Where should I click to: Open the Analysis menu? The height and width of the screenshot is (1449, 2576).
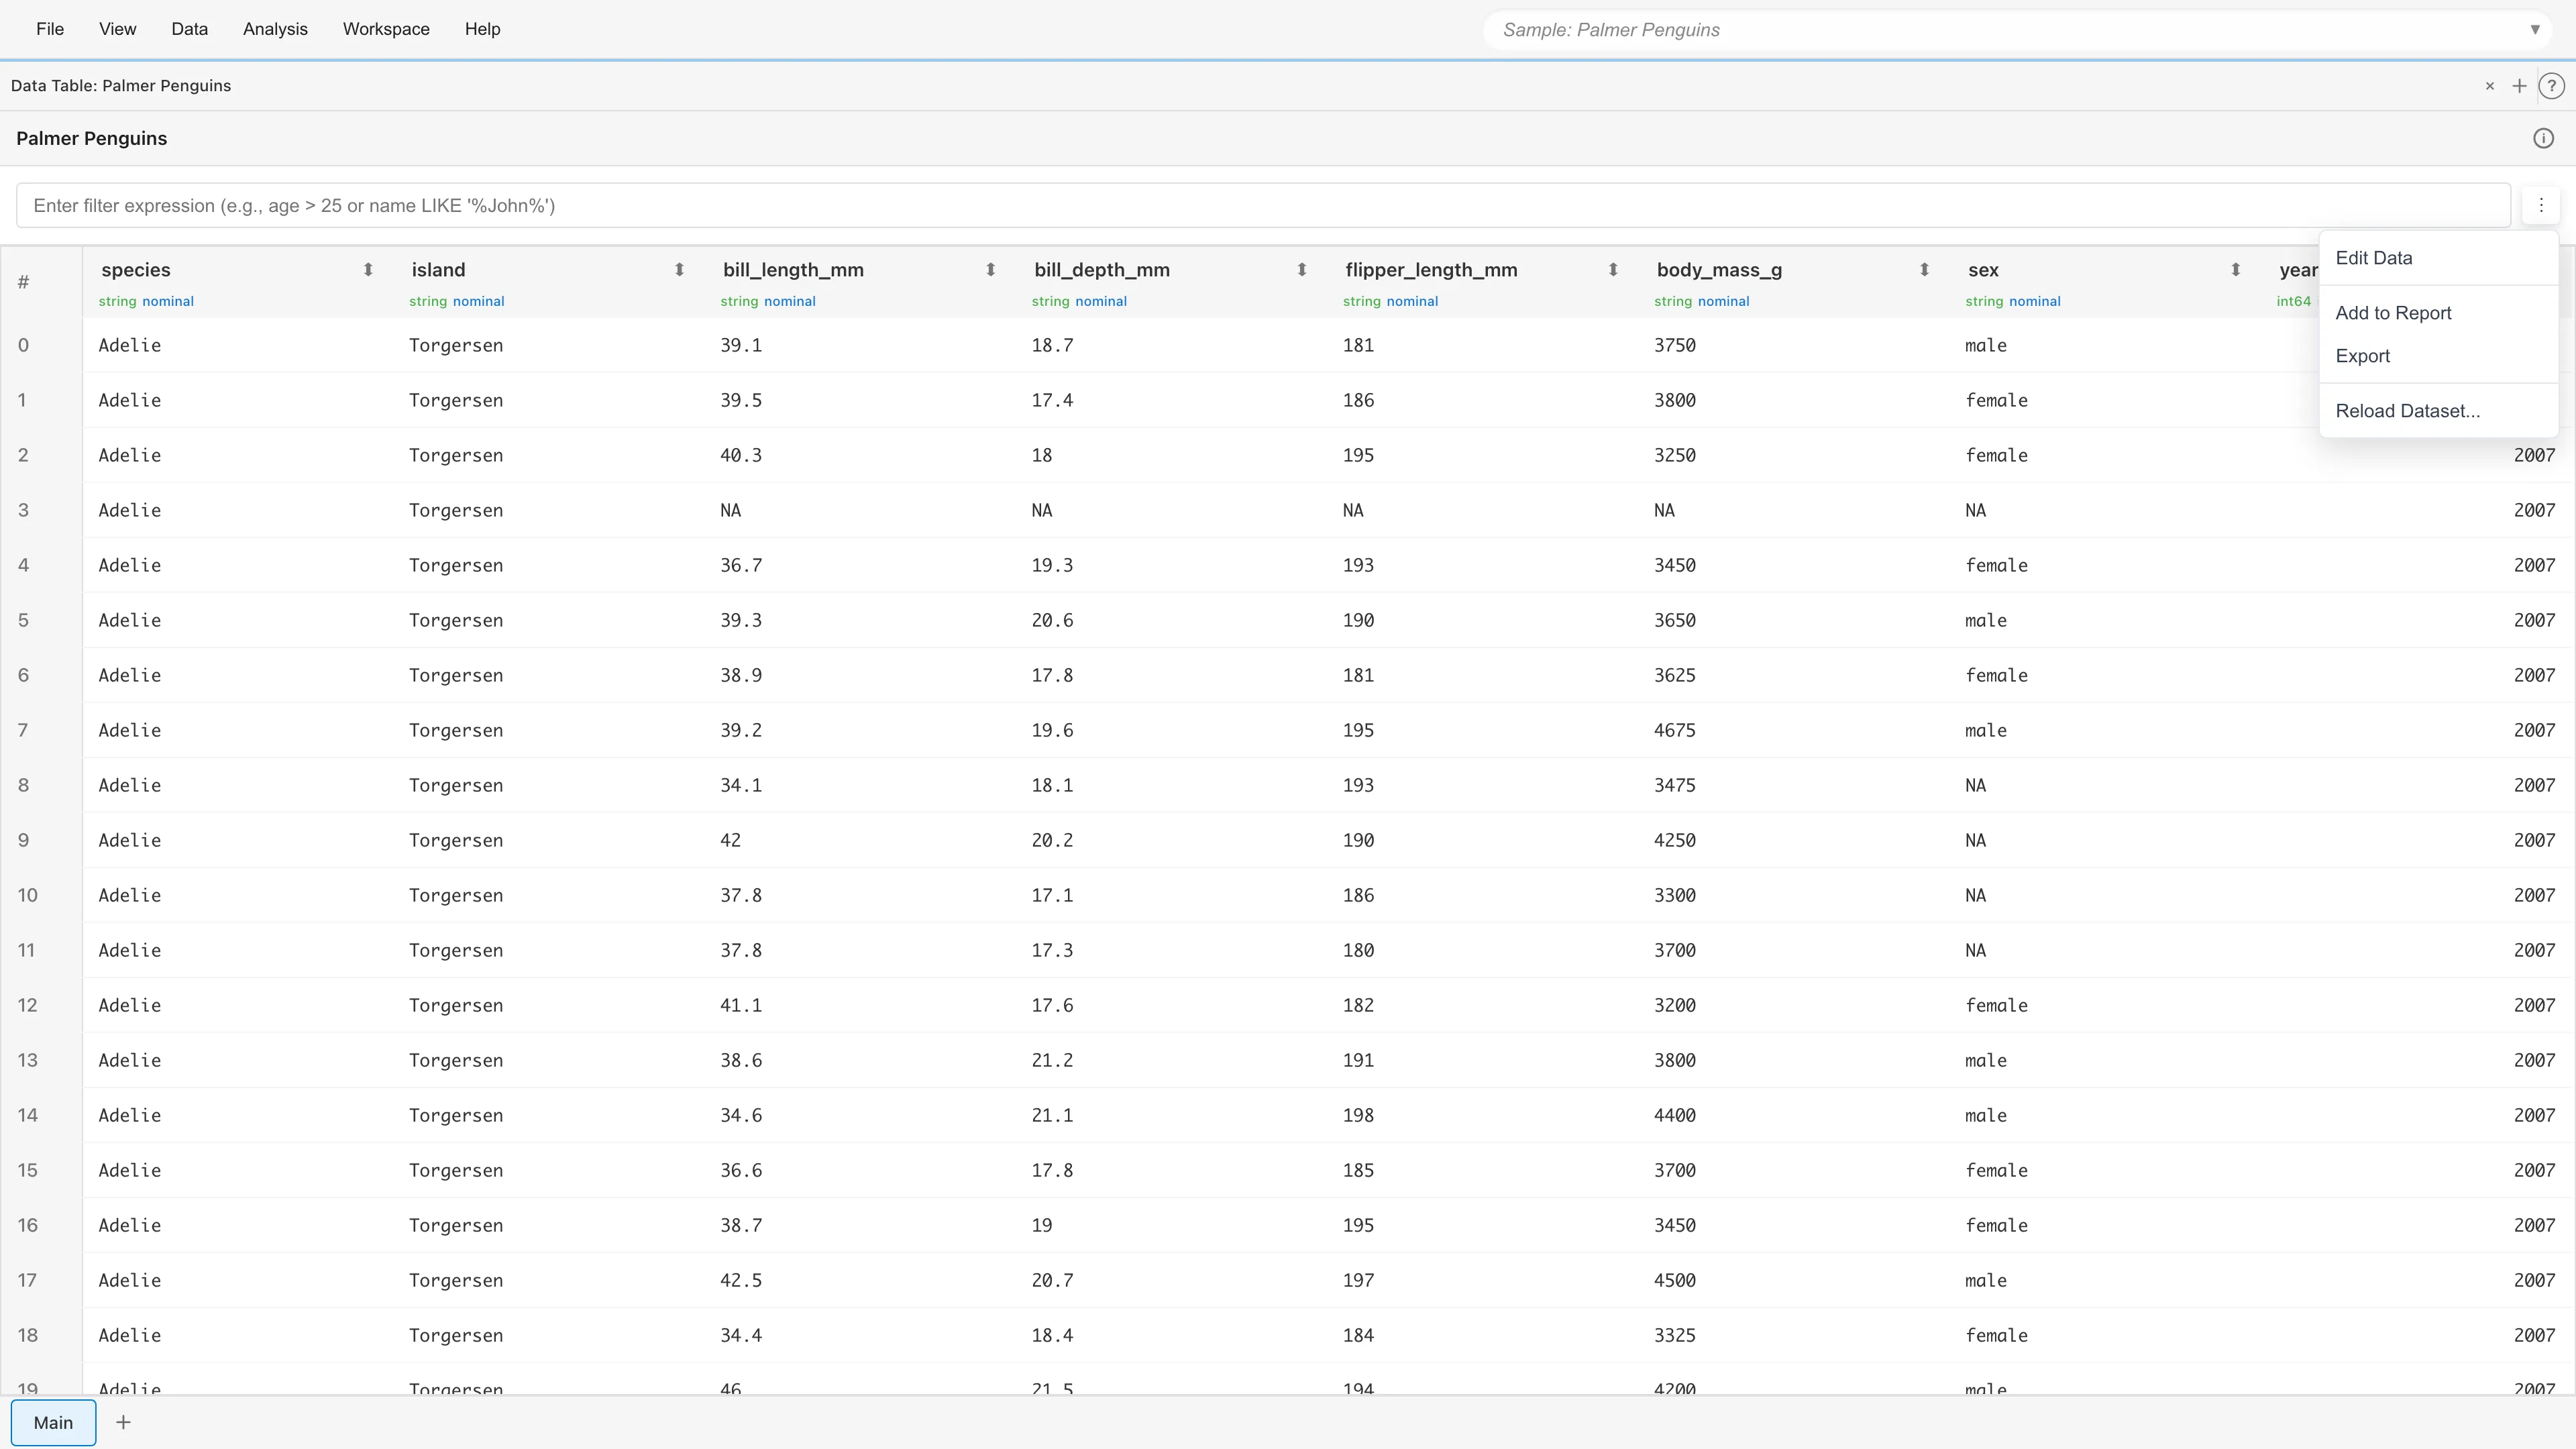[275, 29]
